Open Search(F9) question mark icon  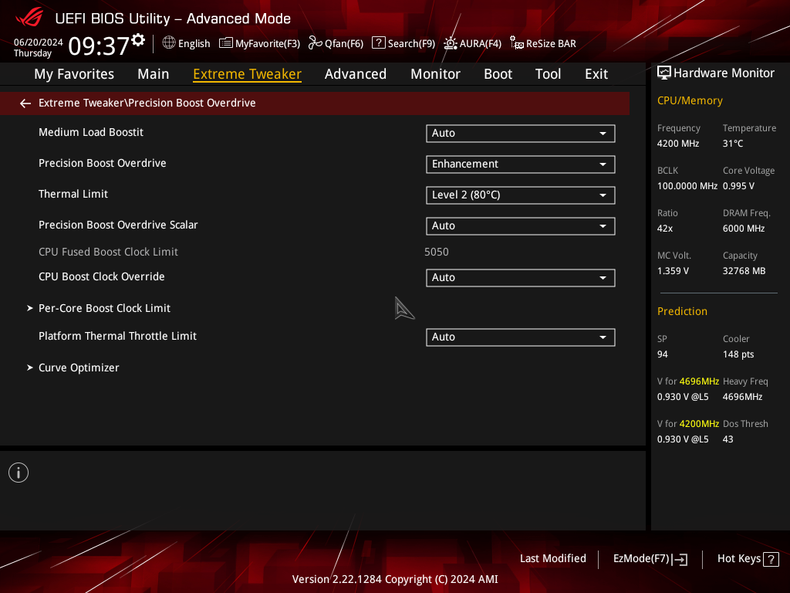[x=378, y=43]
